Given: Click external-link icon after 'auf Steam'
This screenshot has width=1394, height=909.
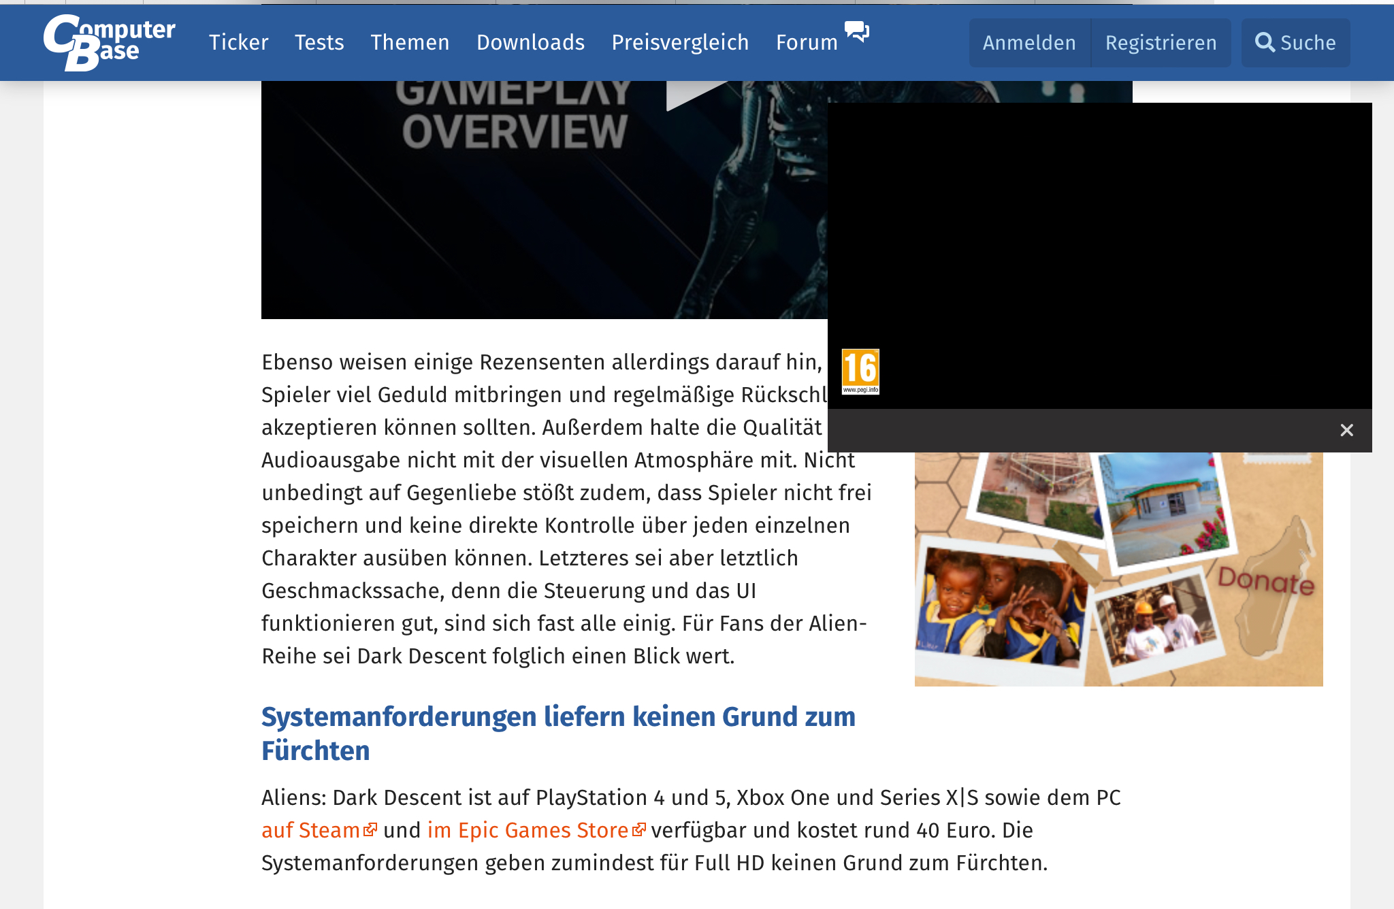Looking at the screenshot, I should click(370, 829).
